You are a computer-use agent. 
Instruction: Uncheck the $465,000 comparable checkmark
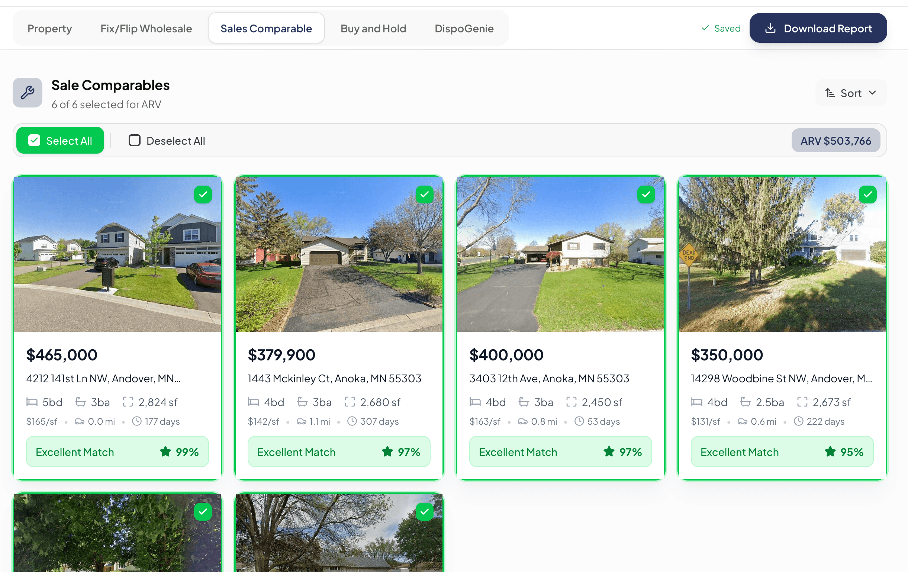[203, 195]
